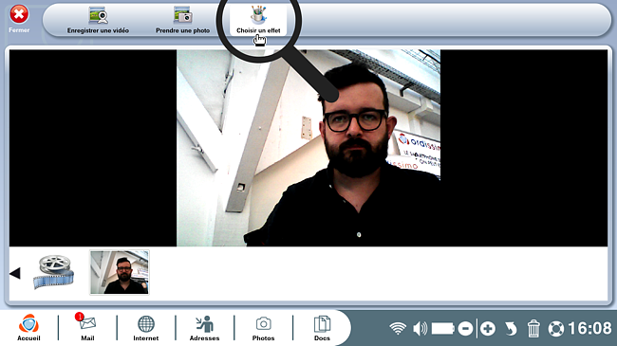This screenshot has height=346, width=617.
Task: Click the Enregistrer une vidéo icon
Action: click(x=98, y=16)
